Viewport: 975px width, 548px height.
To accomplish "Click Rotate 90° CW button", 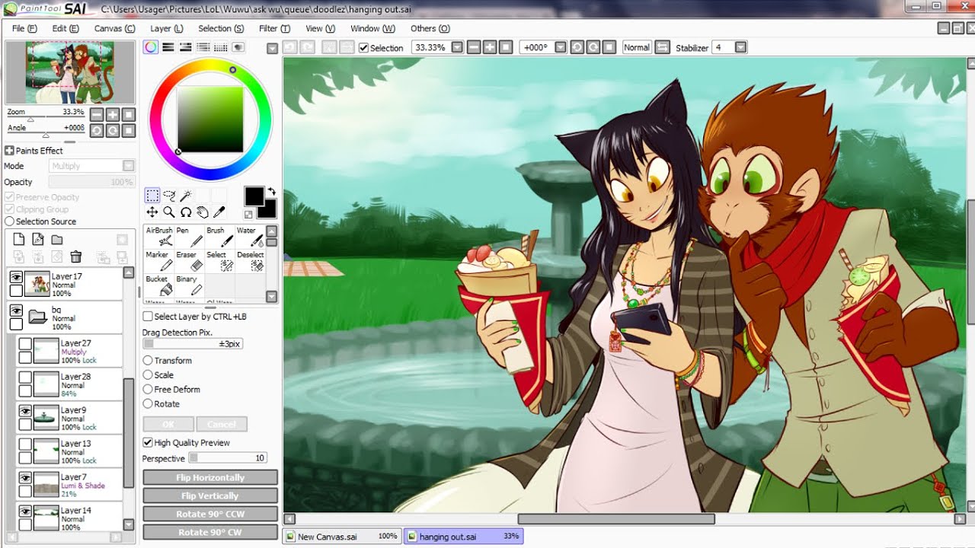I will pyautogui.click(x=210, y=533).
